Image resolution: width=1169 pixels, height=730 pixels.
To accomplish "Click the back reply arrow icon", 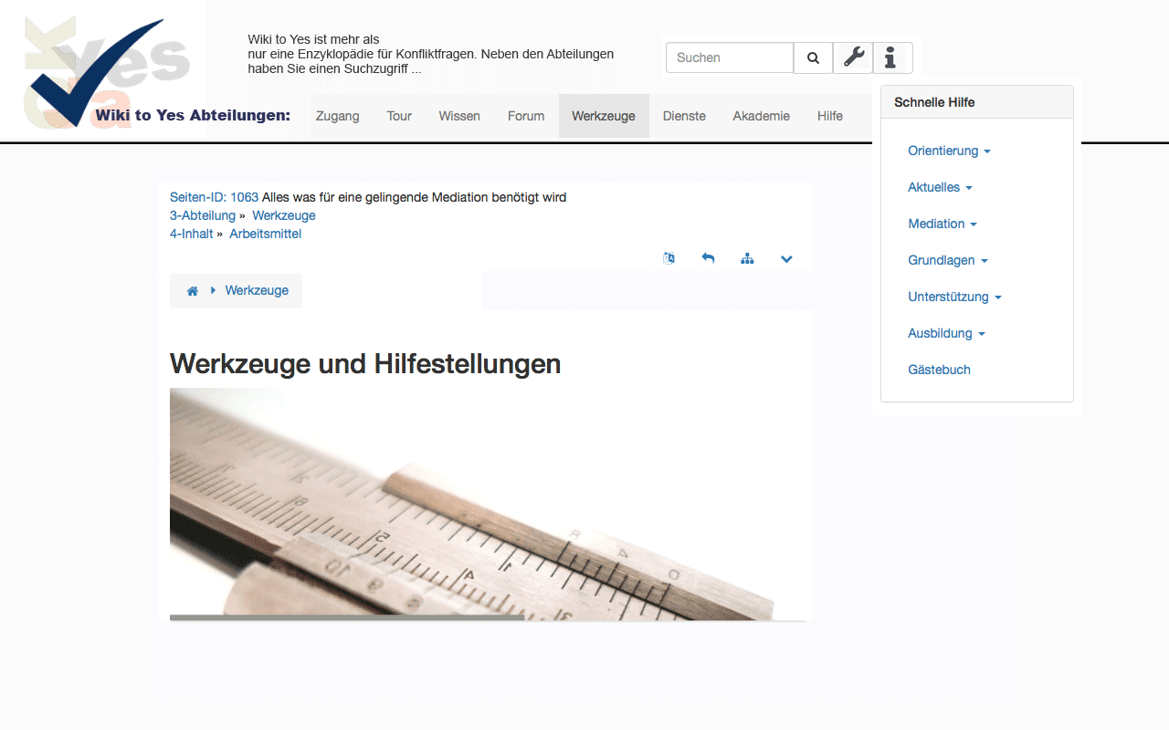I will click(x=708, y=258).
